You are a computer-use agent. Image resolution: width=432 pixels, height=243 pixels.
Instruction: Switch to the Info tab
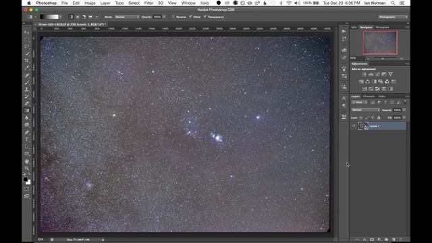click(x=354, y=27)
